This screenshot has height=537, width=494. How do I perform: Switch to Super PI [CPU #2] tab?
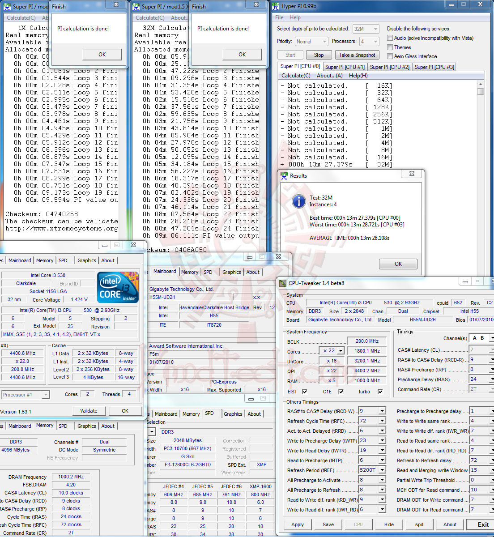click(390, 67)
